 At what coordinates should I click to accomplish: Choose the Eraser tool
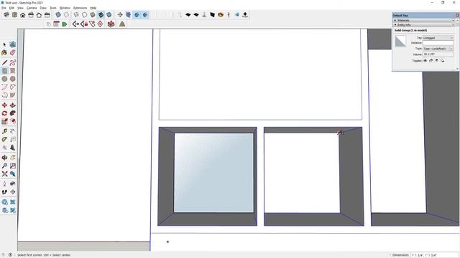(x=13, y=52)
